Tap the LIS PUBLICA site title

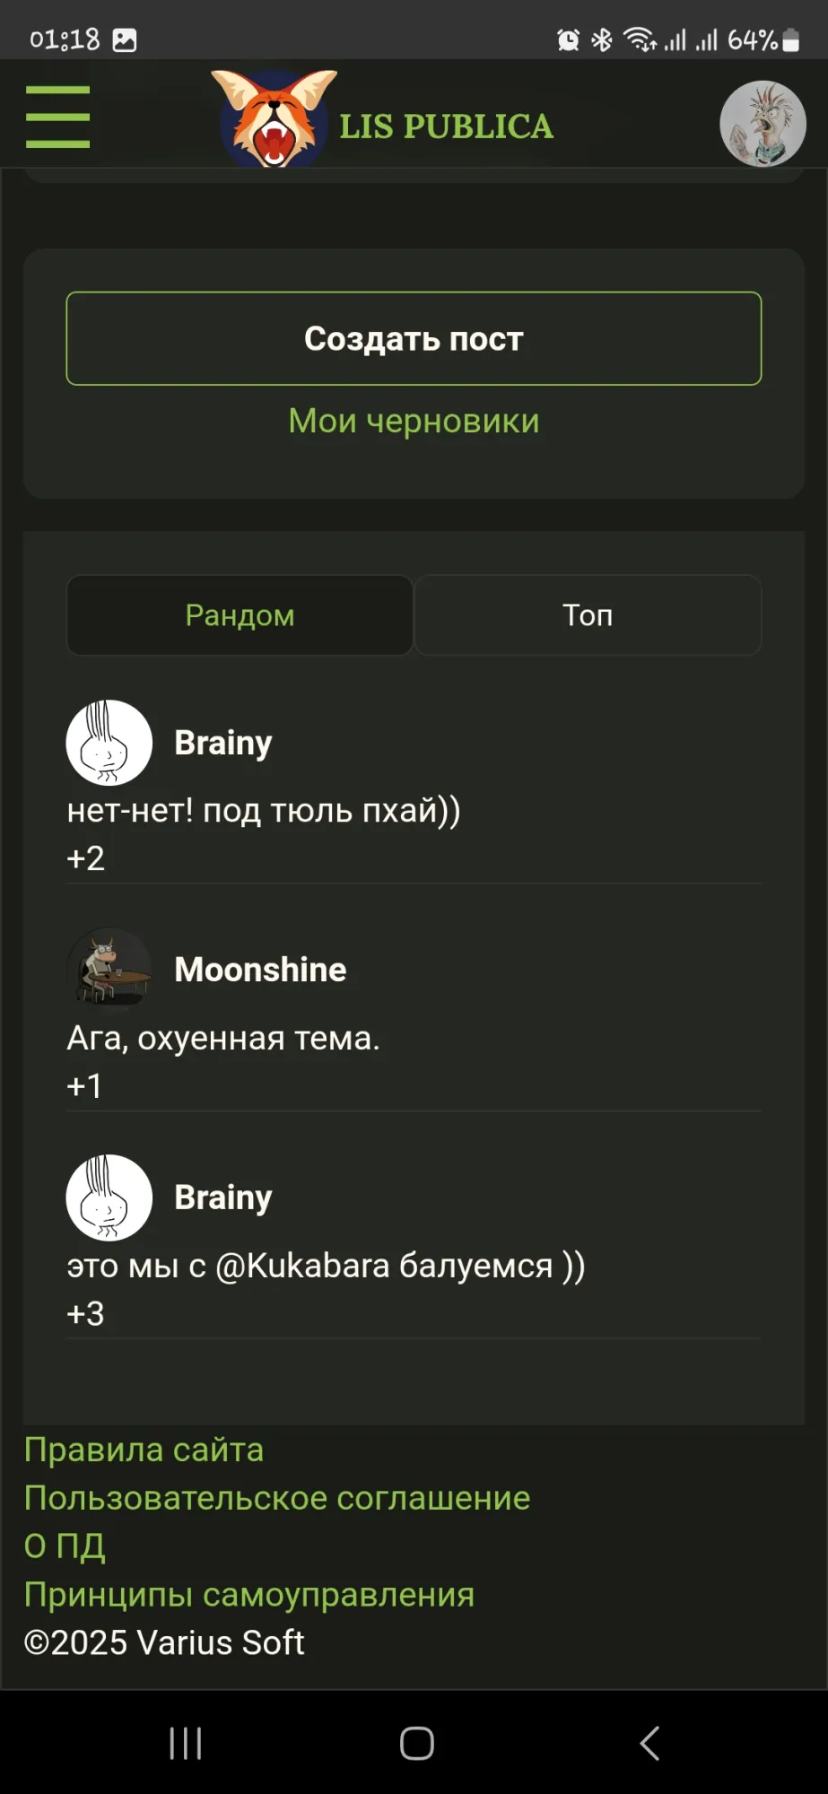(446, 126)
